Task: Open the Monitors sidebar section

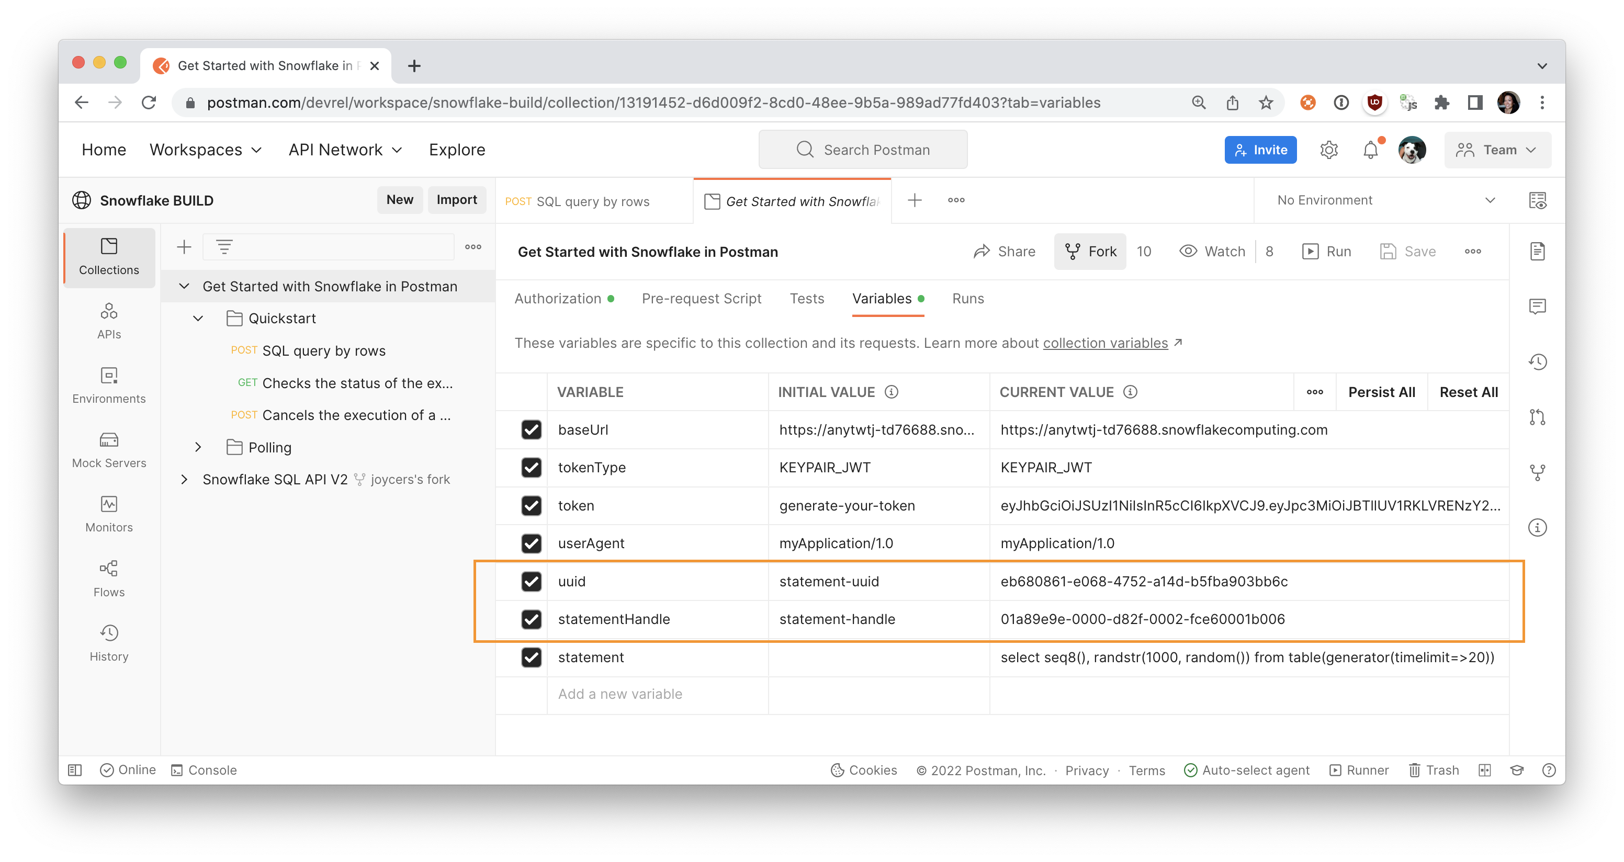Action: click(108, 514)
